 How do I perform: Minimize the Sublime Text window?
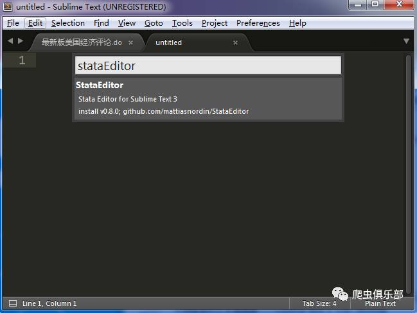point(358,4)
